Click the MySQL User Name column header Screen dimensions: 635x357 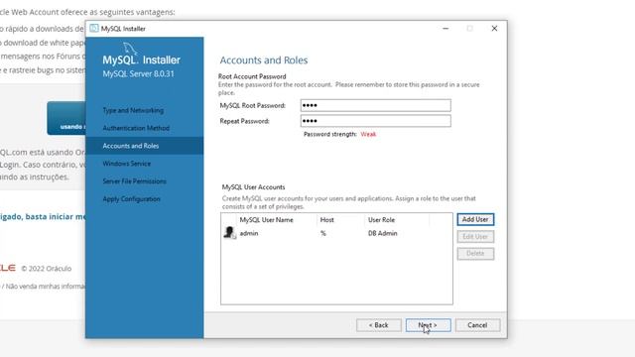(267, 220)
